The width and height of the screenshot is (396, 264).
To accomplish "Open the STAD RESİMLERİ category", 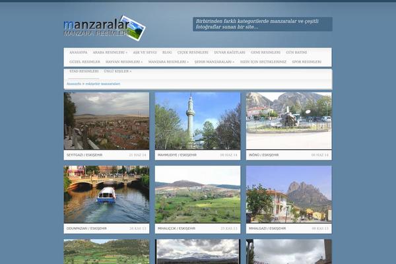I will (84, 71).
